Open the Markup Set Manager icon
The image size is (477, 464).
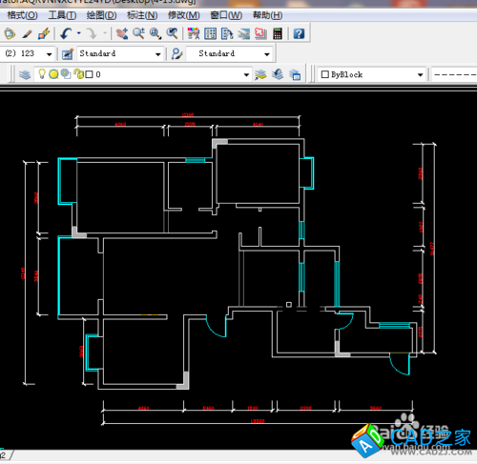point(260,33)
